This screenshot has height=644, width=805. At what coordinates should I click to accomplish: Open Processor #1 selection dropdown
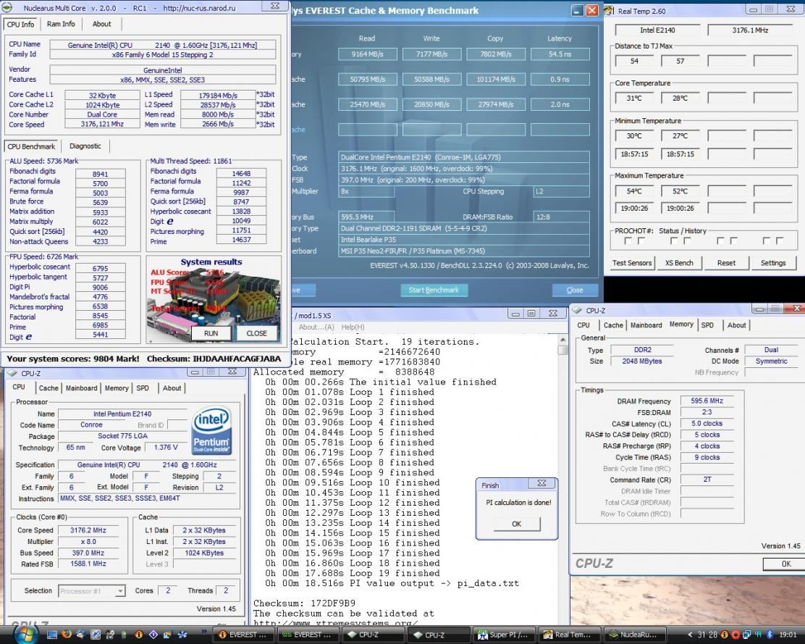(91, 591)
